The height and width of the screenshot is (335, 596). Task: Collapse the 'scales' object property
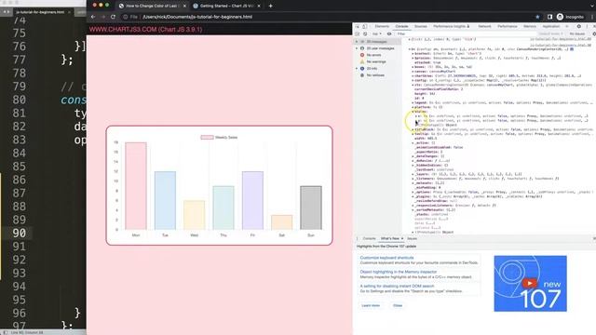(x=413, y=112)
